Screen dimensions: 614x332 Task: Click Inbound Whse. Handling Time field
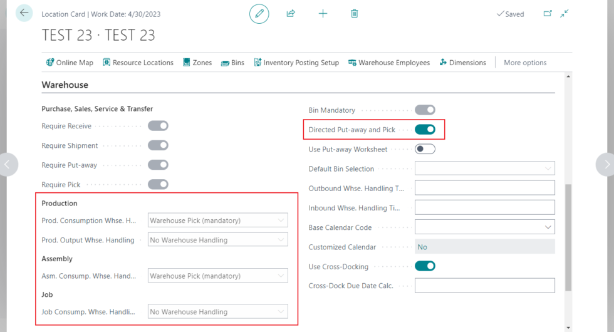click(x=485, y=207)
